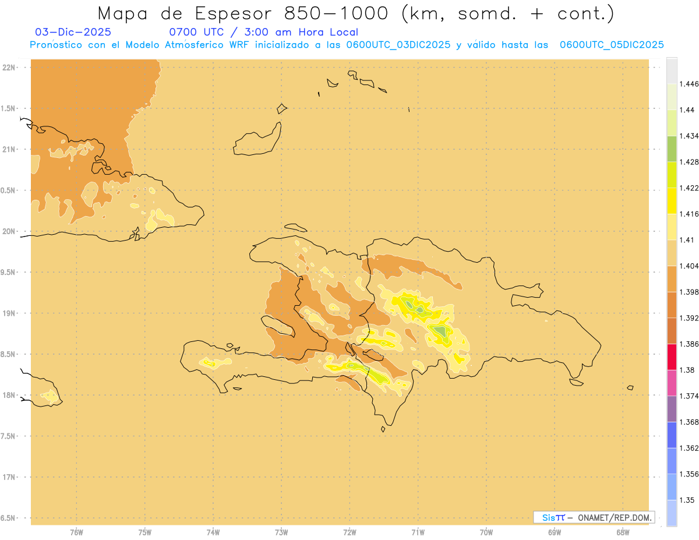Click the '22N' latitude label
This screenshot has width=699, height=540.
point(9,68)
